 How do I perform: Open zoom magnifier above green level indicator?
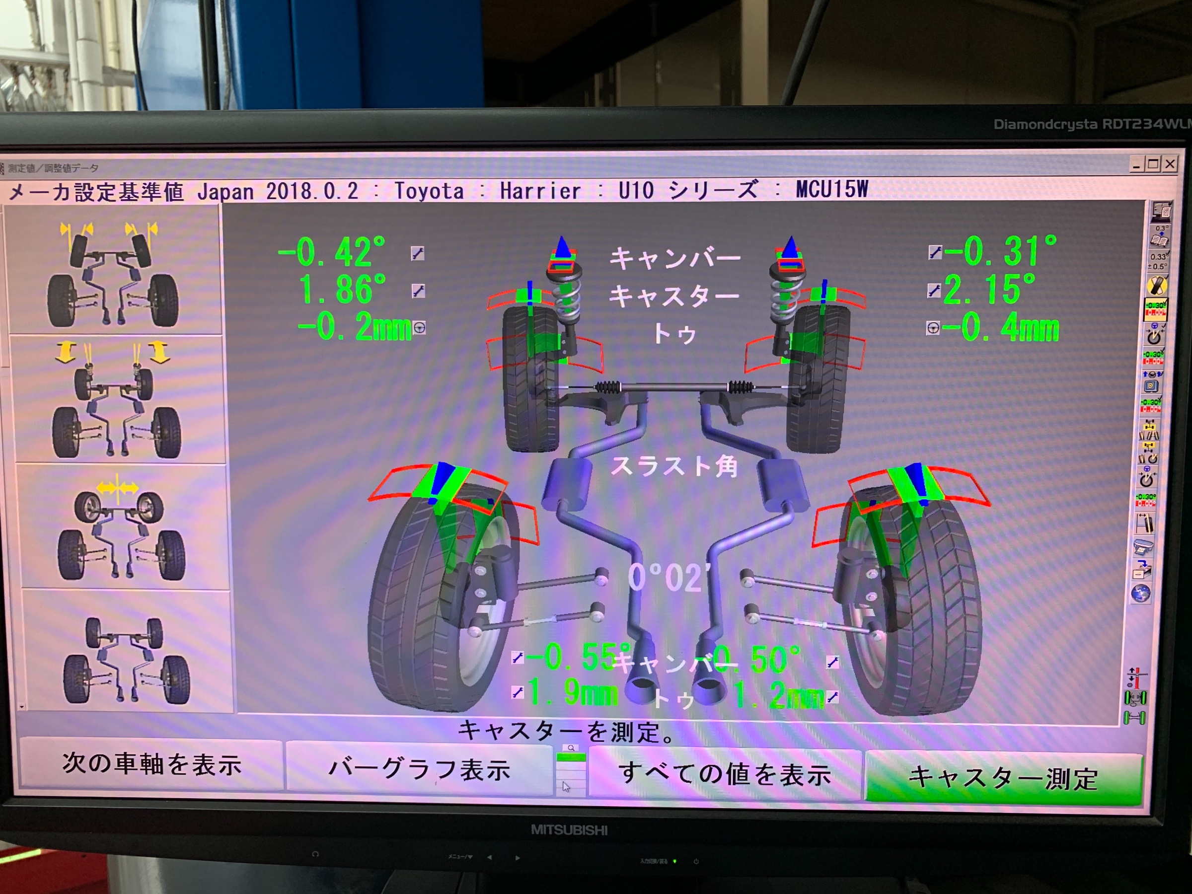click(x=571, y=748)
